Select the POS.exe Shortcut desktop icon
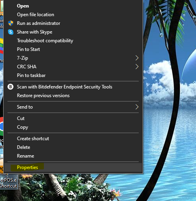The width and height of the screenshot is (196, 201). point(8,182)
